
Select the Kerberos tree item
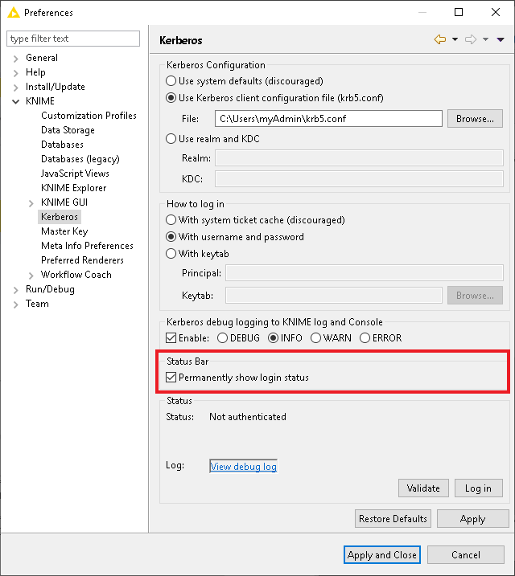pos(60,217)
